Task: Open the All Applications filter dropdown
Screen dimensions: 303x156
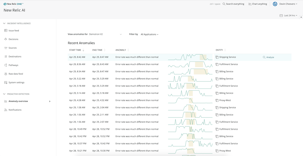Action: tap(149, 34)
